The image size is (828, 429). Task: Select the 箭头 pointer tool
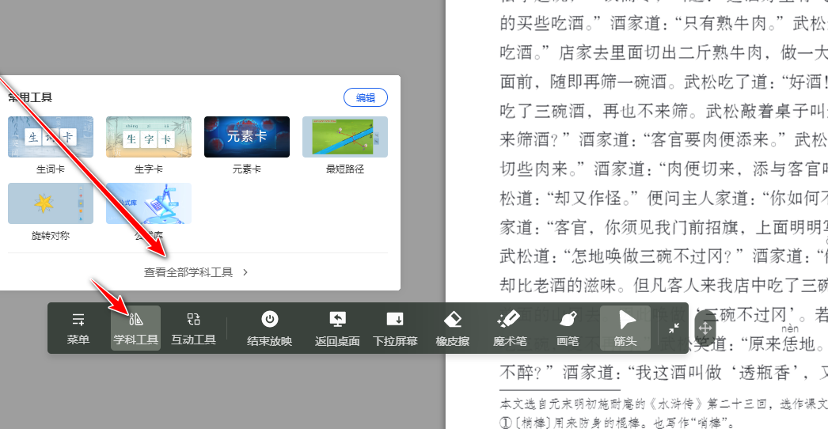click(626, 328)
